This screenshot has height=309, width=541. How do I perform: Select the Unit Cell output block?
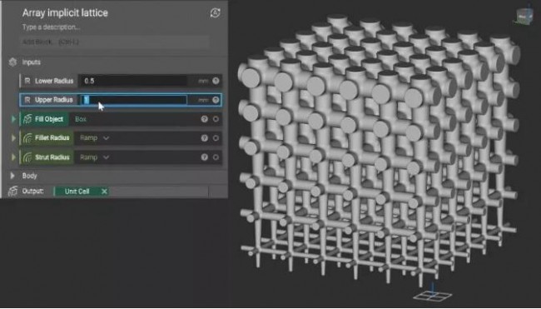click(x=77, y=192)
